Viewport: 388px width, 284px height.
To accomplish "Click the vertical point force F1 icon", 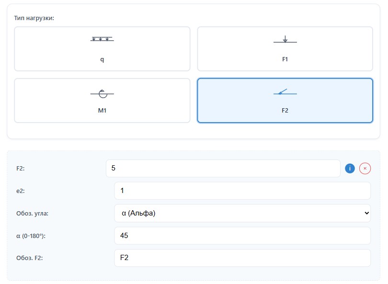I will click(285, 40).
